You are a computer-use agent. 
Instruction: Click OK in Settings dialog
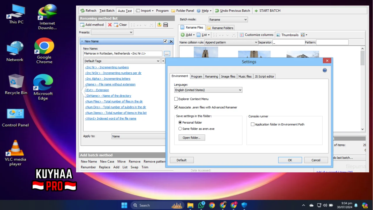[x=290, y=160]
